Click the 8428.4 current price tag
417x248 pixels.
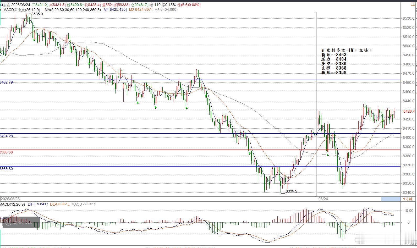pyautogui.click(x=409, y=111)
